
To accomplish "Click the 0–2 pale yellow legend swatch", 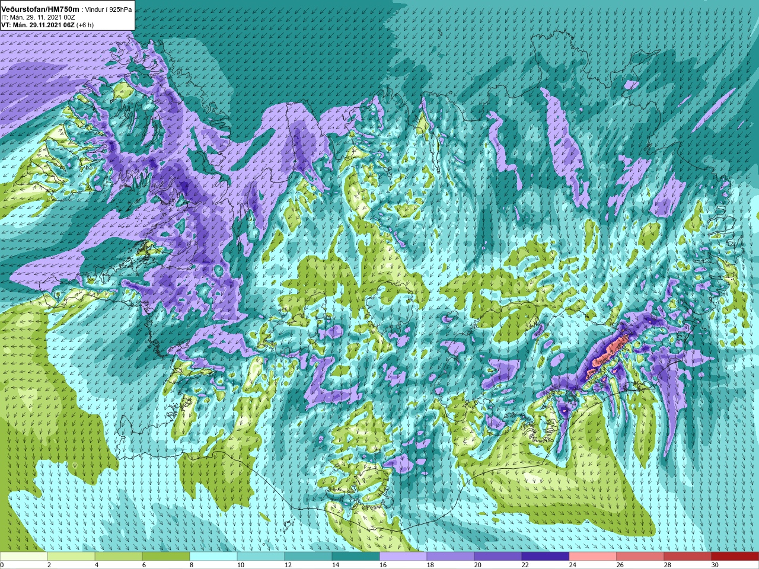I will (x=24, y=556).
